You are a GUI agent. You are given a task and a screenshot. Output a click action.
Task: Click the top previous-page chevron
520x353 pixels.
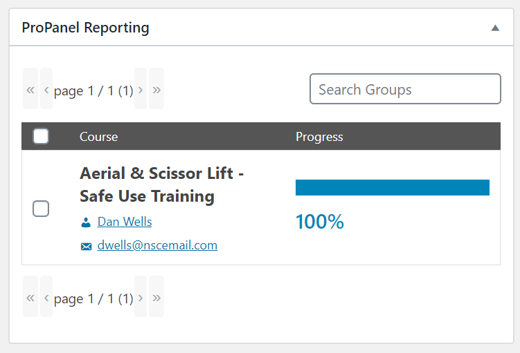[x=46, y=88]
